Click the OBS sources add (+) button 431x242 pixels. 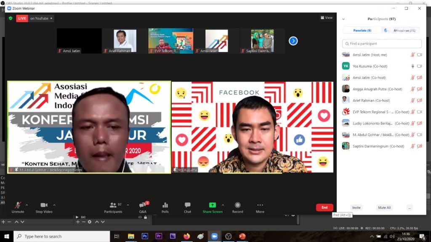click(x=78, y=222)
